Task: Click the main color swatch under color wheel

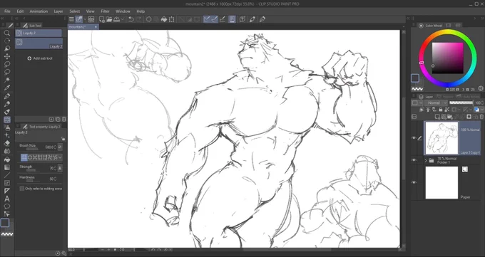Action: pyautogui.click(x=415, y=78)
